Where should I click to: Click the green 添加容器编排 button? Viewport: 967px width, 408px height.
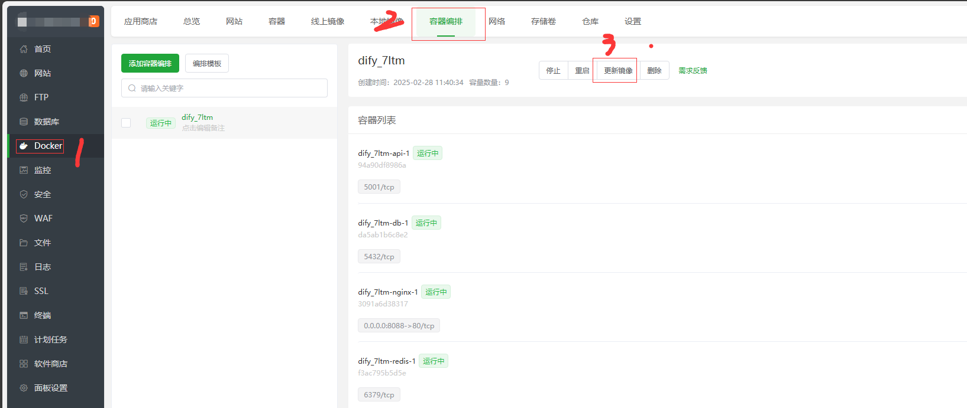150,63
